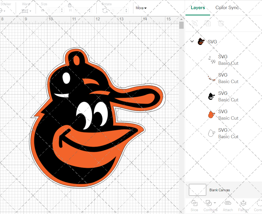Open the Combine dropdown arrow
Viewport: 262px width, 214px height.
coord(215,203)
